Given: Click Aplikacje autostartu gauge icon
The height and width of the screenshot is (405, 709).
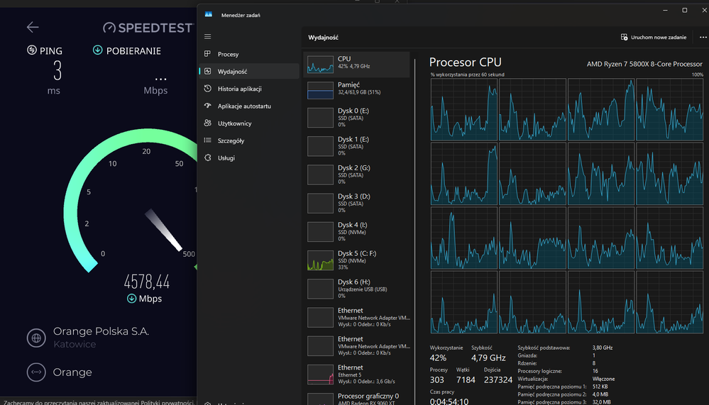Looking at the screenshot, I should coord(207,106).
